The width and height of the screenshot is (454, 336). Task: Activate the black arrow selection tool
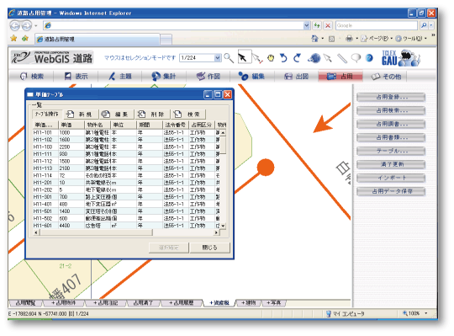pos(243,57)
